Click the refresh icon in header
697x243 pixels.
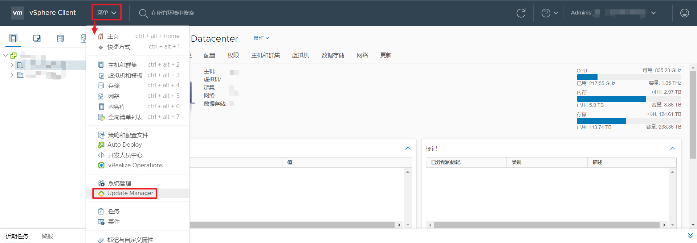(521, 13)
